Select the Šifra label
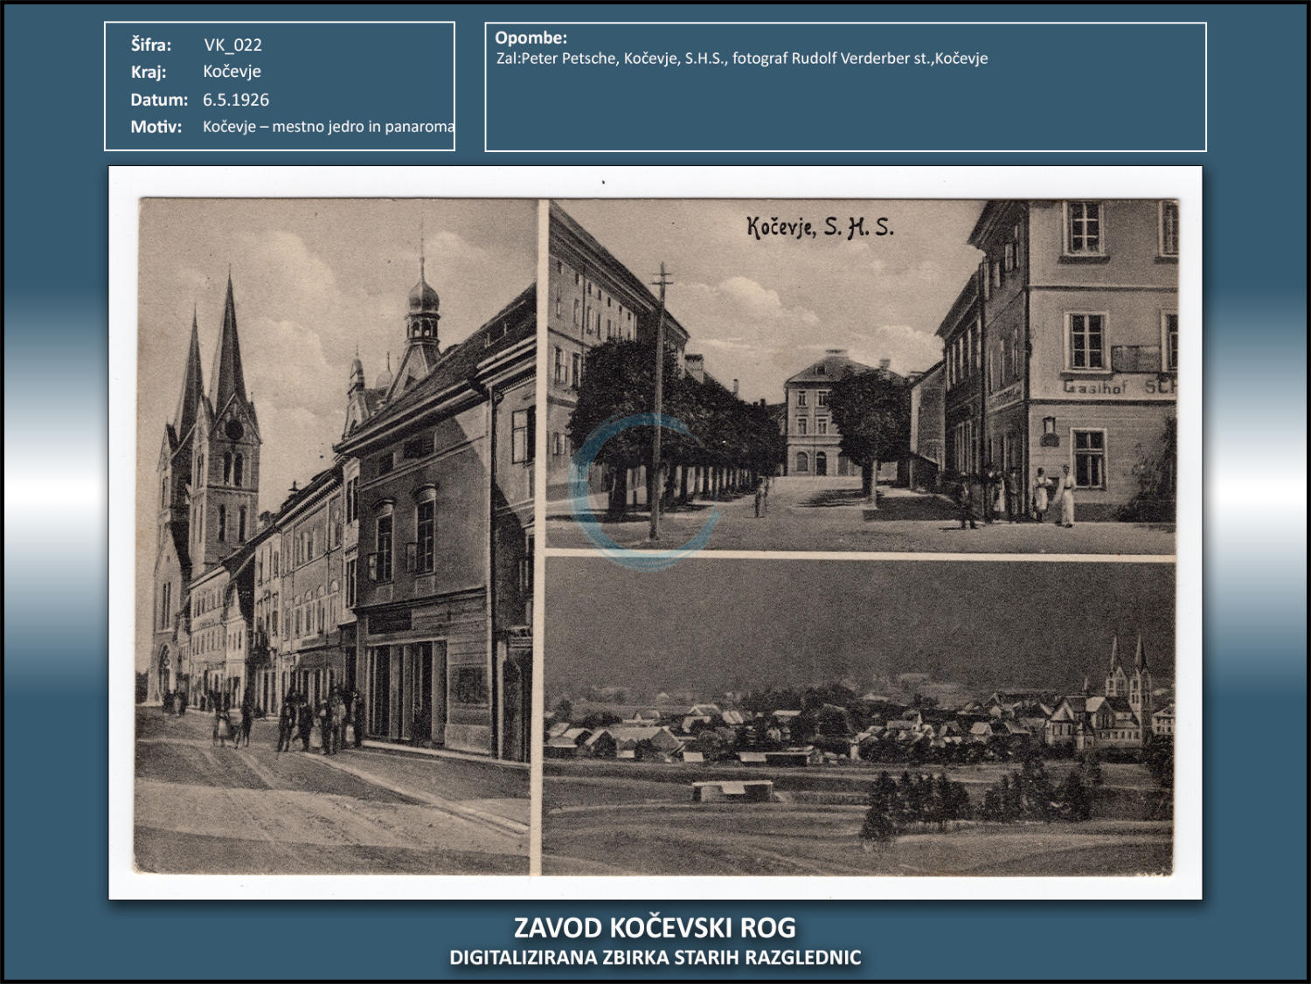The height and width of the screenshot is (984, 1311). coord(151,45)
